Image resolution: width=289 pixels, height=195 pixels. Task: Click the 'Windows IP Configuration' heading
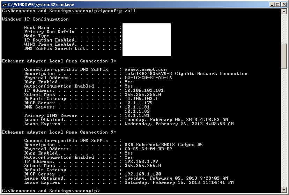35,19
